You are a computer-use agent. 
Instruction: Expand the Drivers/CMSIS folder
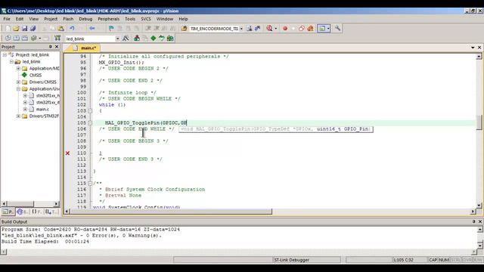[x=18, y=82]
